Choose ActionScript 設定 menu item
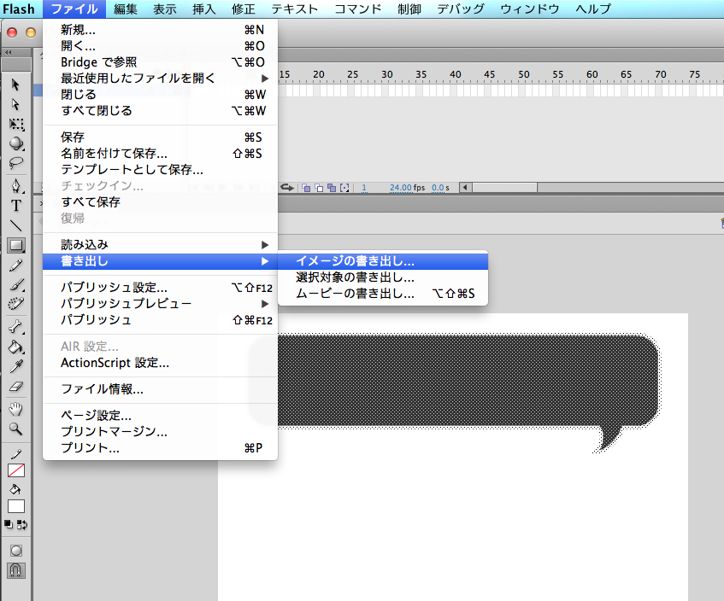Viewport: 724px width, 601px height. (160, 363)
